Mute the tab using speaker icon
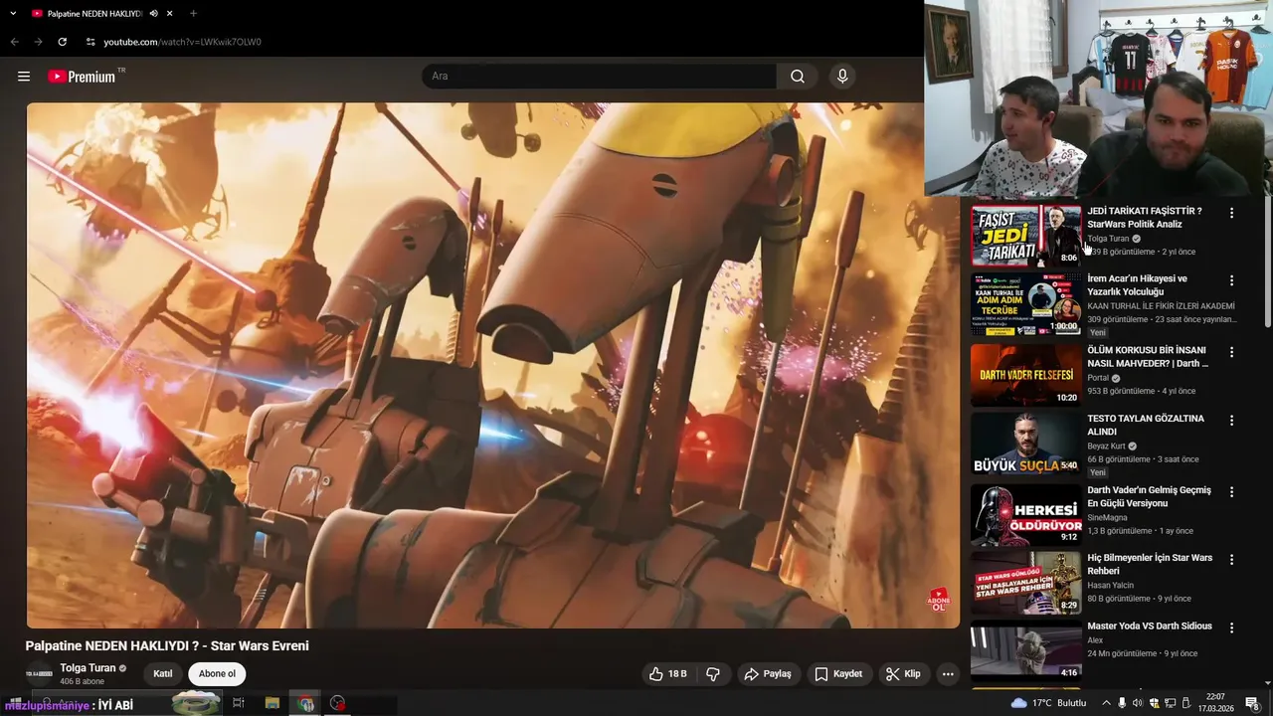Screen dimensions: 1273x716 click(x=153, y=14)
